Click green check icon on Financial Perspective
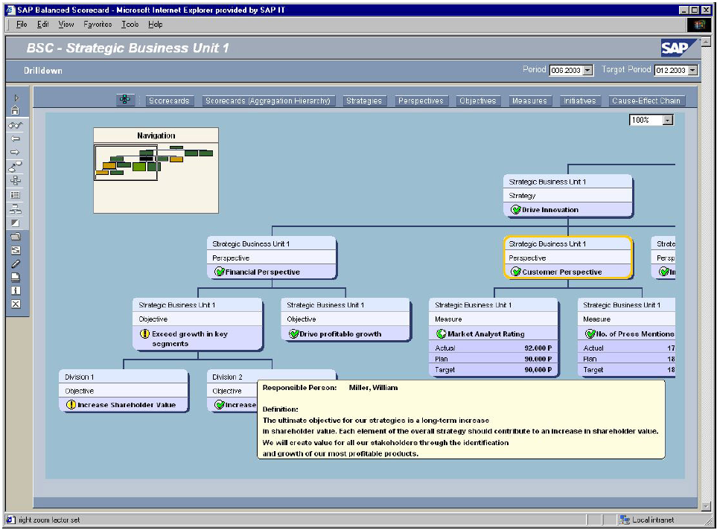The image size is (717, 530). 220,272
